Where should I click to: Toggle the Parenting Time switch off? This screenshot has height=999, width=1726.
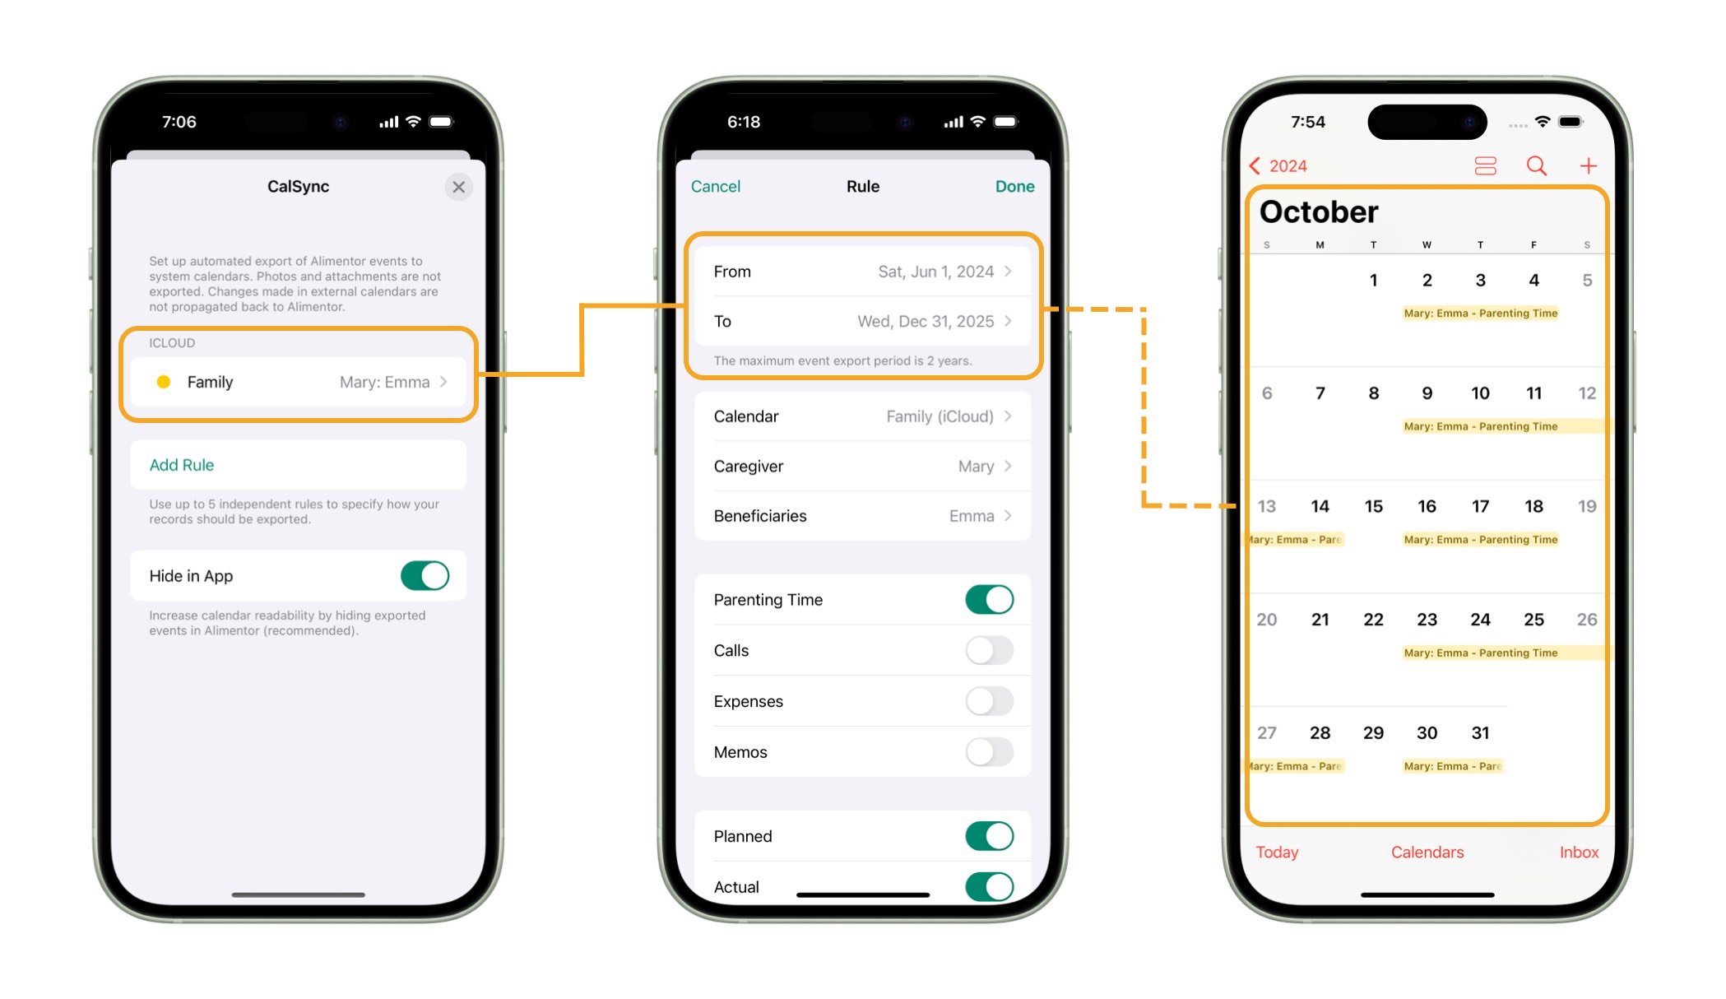point(991,599)
